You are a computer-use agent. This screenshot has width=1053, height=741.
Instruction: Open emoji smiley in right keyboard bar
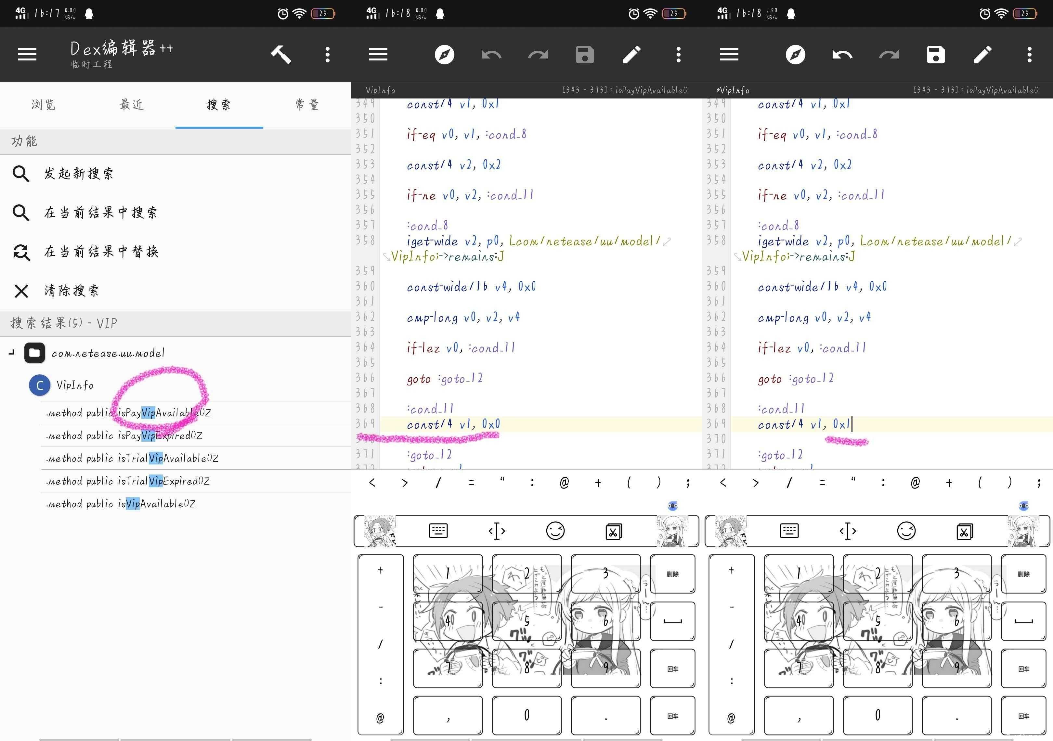point(906,531)
